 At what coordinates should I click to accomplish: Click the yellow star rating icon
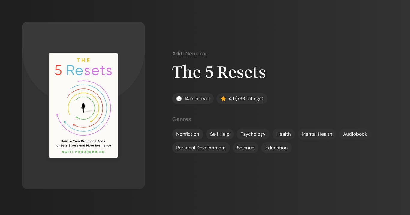[x=223, y=98]
